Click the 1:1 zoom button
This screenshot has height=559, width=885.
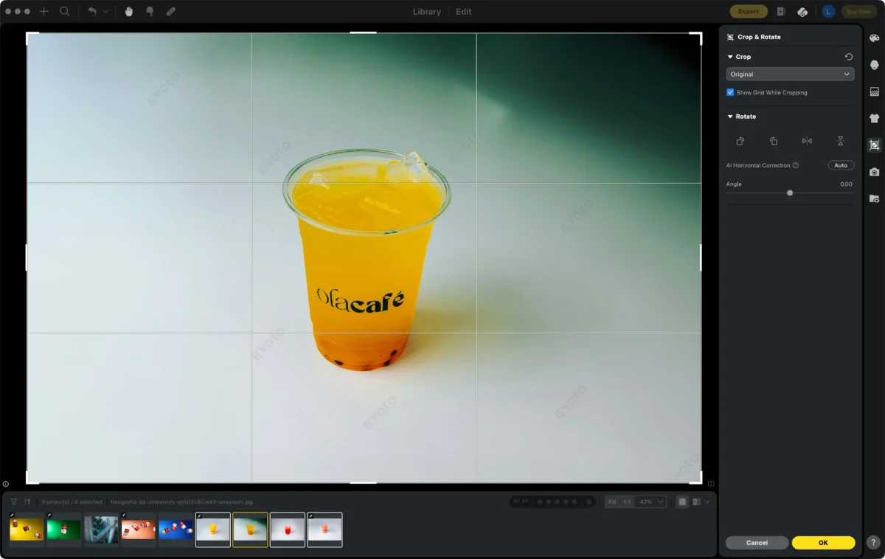tap(626, 501)
